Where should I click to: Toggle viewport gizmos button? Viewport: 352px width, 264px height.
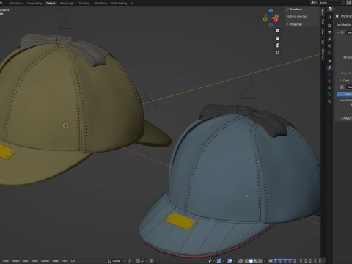coord(219,261)
